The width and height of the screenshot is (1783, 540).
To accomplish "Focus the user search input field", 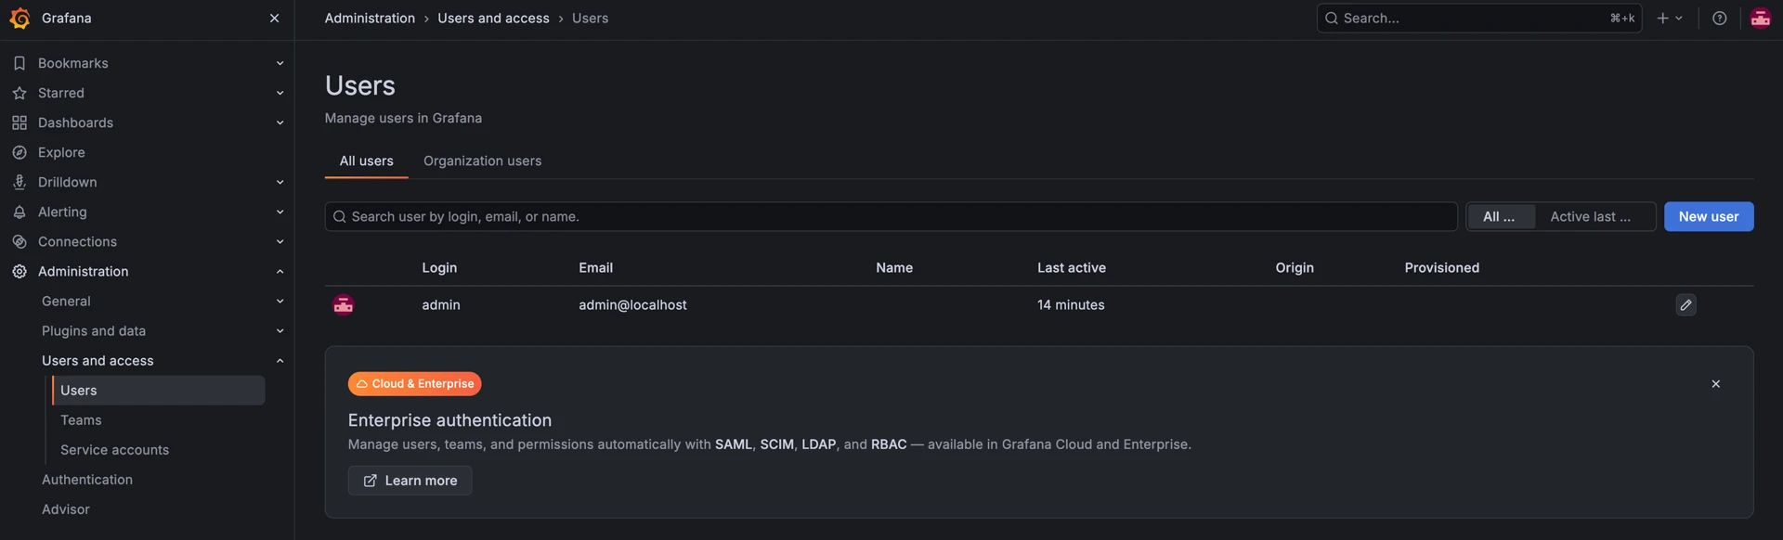I will pos(891,216).
